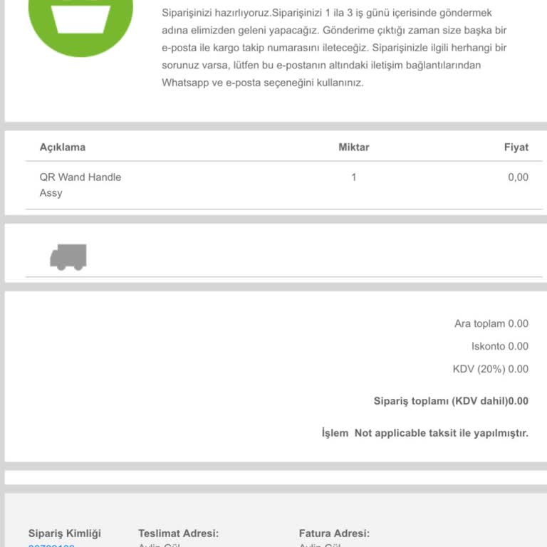Select the Fiyat column header
The image size is (547, 547).
pyautogui.click(x=516, y=147)
